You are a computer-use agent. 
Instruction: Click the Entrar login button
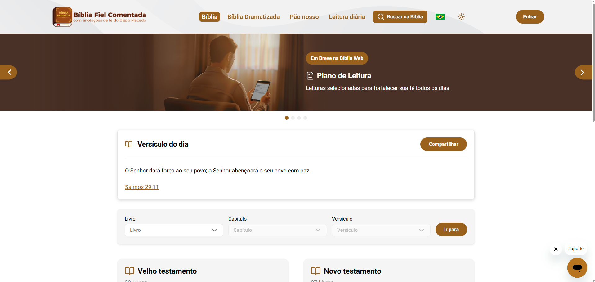[x=530, y=17]
